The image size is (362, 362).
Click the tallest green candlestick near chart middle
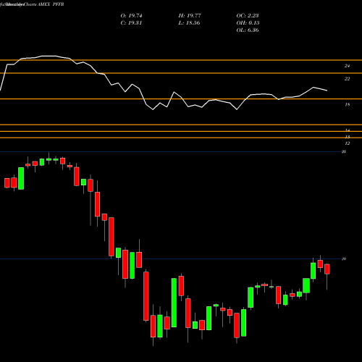pos(174,303)
